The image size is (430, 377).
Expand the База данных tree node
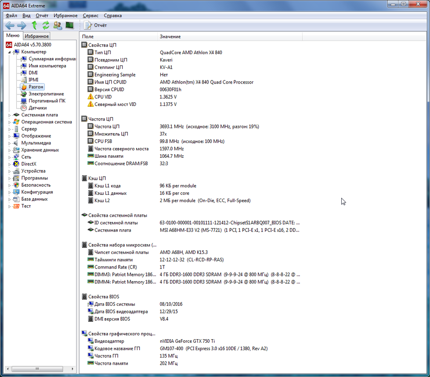click(x=9, y=199)
